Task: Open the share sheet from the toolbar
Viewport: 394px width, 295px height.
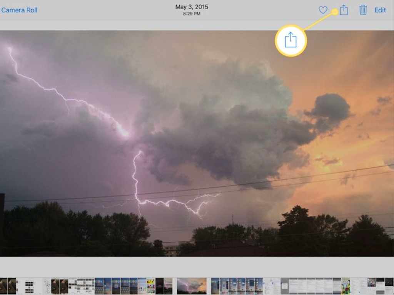Action: point(344,10)
